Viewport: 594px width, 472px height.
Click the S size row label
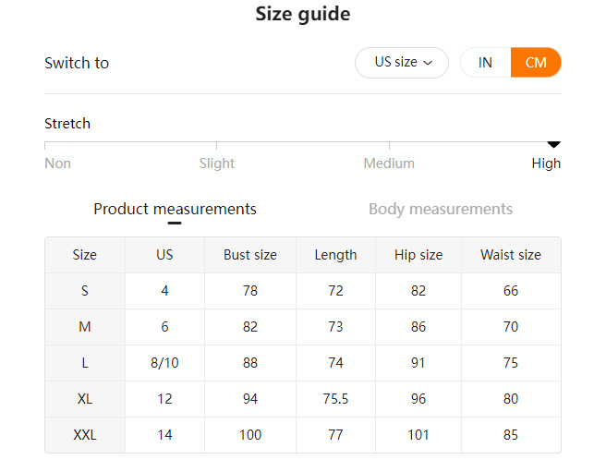85,291
